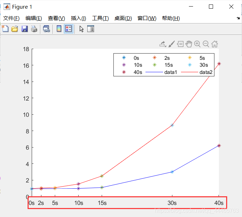Maximize the Figure 1 window

click(211, 7)
